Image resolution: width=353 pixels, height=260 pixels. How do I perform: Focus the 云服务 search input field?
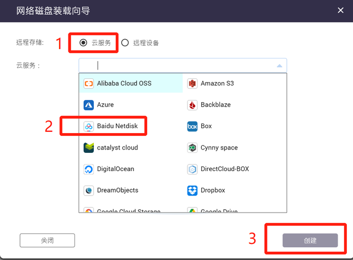point(183,66)
